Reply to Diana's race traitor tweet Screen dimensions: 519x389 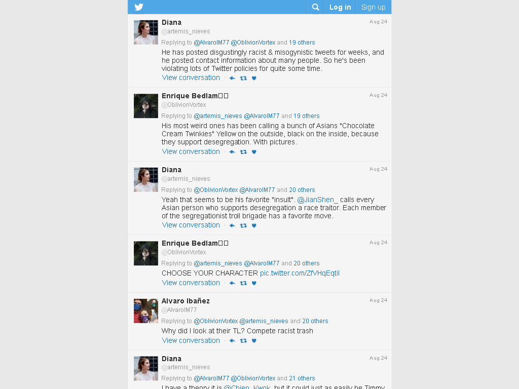click(232, 225)
